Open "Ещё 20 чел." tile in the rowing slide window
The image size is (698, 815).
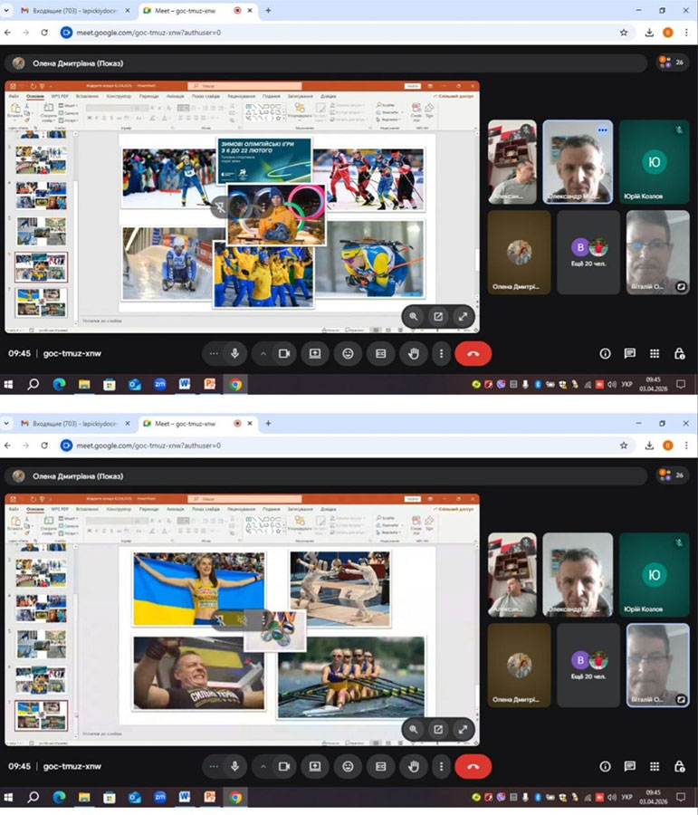pyautogui.click(x=588, y=665)
